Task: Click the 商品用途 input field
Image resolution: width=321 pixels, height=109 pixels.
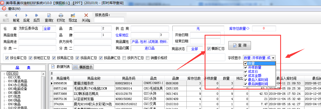Action: pyautogui.click(x=37, y=42)
